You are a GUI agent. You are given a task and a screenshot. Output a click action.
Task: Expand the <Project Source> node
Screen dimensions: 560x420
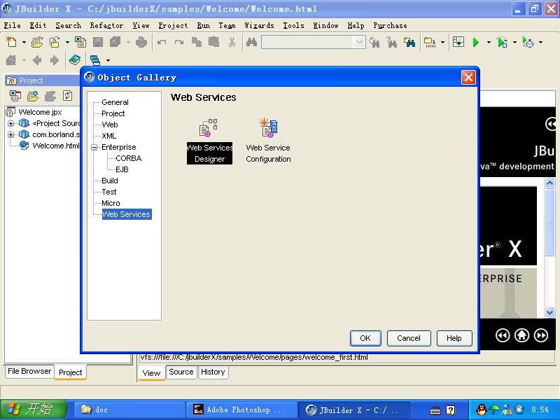11,124
